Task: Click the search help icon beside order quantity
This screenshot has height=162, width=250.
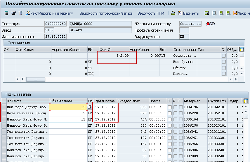Action: [90, 107]
